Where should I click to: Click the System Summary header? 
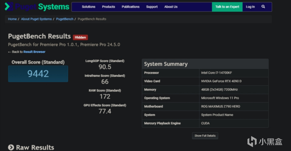point(205,64)
